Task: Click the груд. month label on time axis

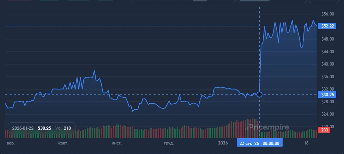Action: tap(169, 143)
